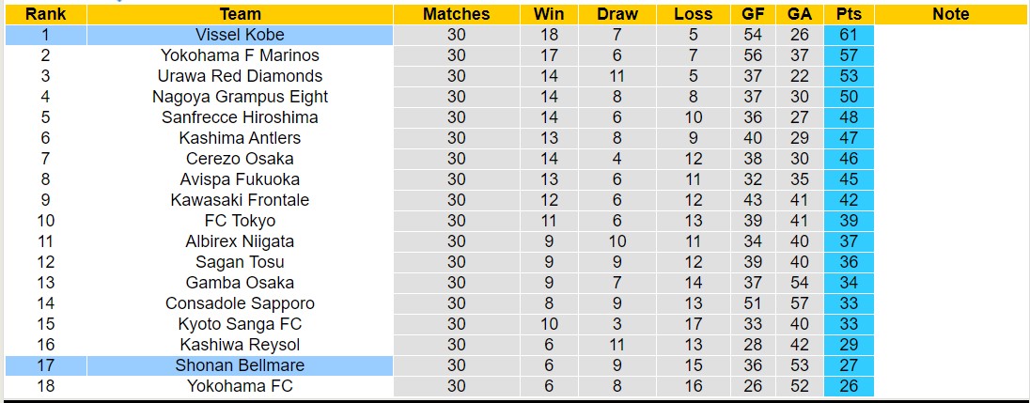This screenshot has height=403, width=1030.
Task: Select Urawa Red Diamonds team name
Action: point(240,76)
